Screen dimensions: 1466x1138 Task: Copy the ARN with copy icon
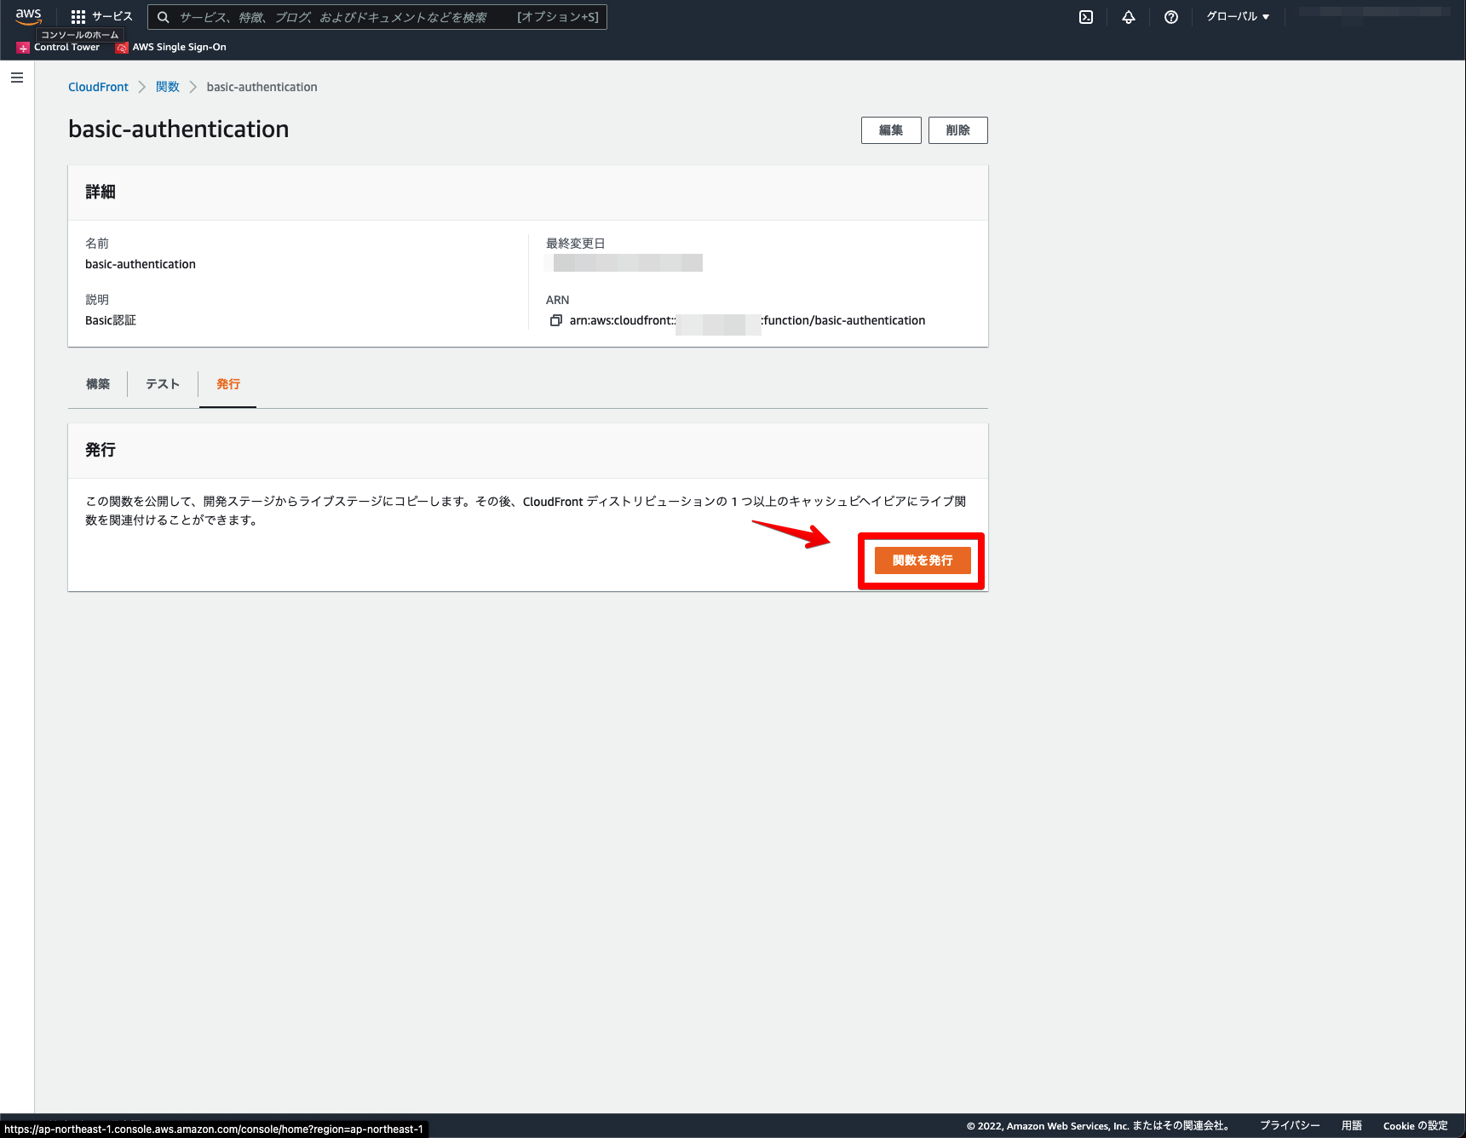coord(556,320)
